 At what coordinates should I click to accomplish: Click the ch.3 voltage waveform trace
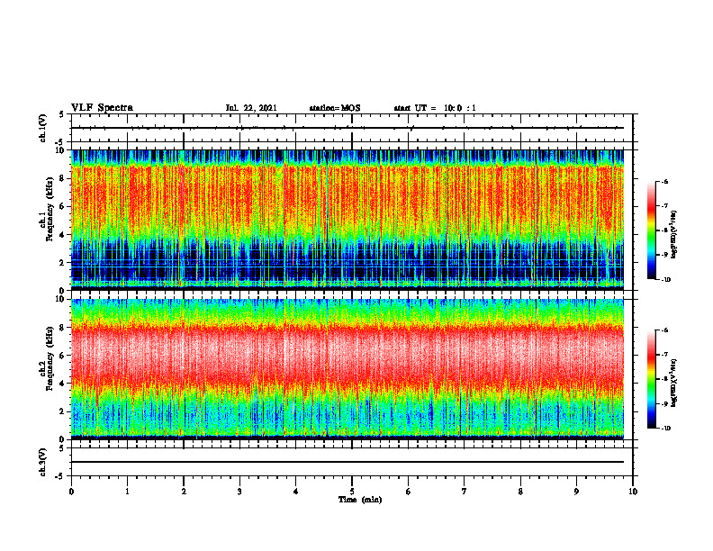(x=347, y=462)
